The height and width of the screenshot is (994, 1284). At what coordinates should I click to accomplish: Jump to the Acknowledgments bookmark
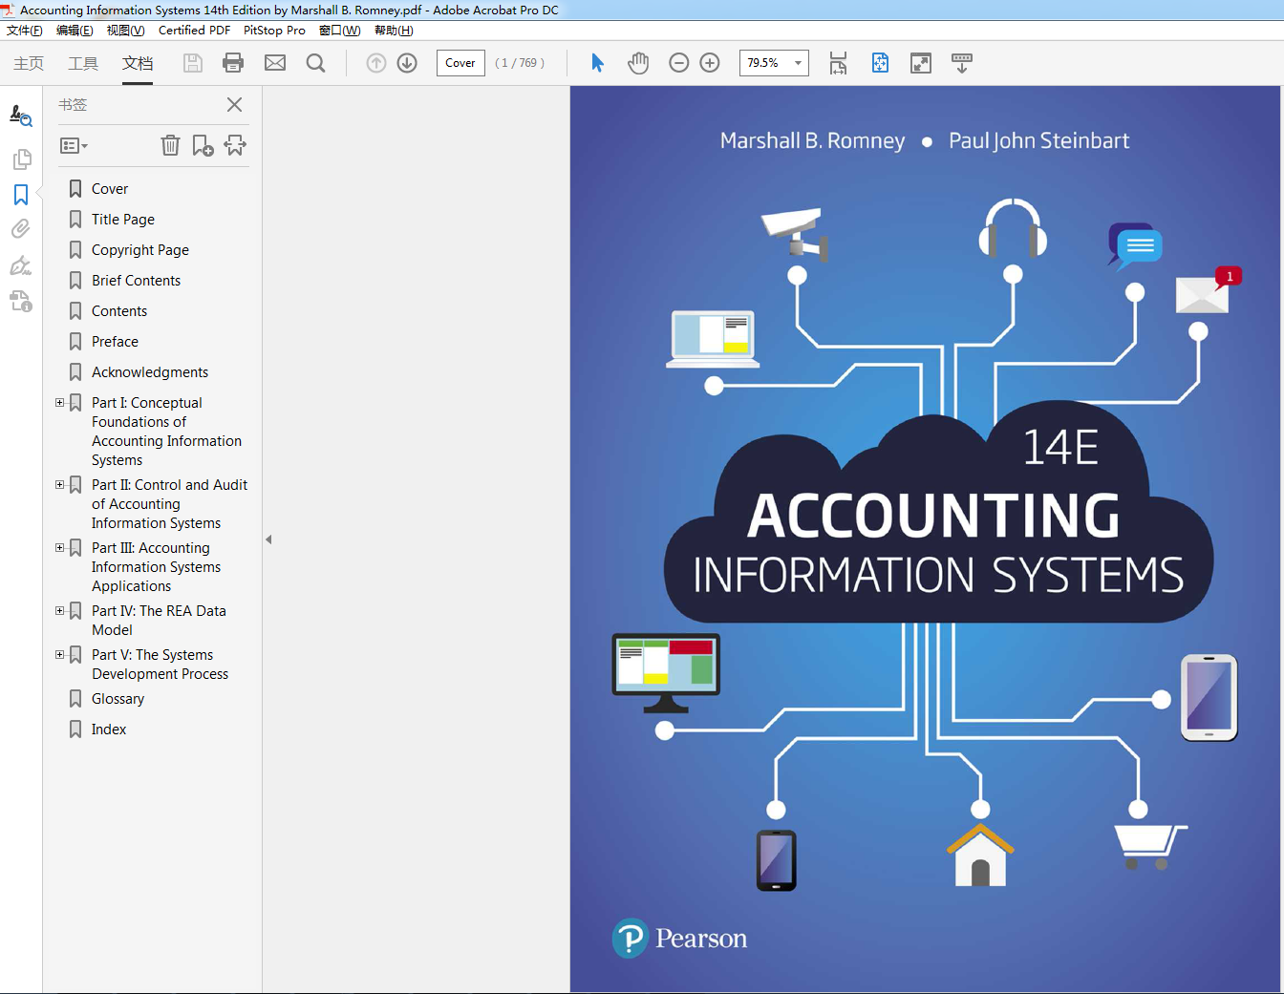pos(150,372)
